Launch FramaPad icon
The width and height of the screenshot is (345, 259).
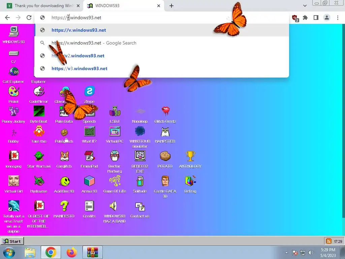coord(89,156)
